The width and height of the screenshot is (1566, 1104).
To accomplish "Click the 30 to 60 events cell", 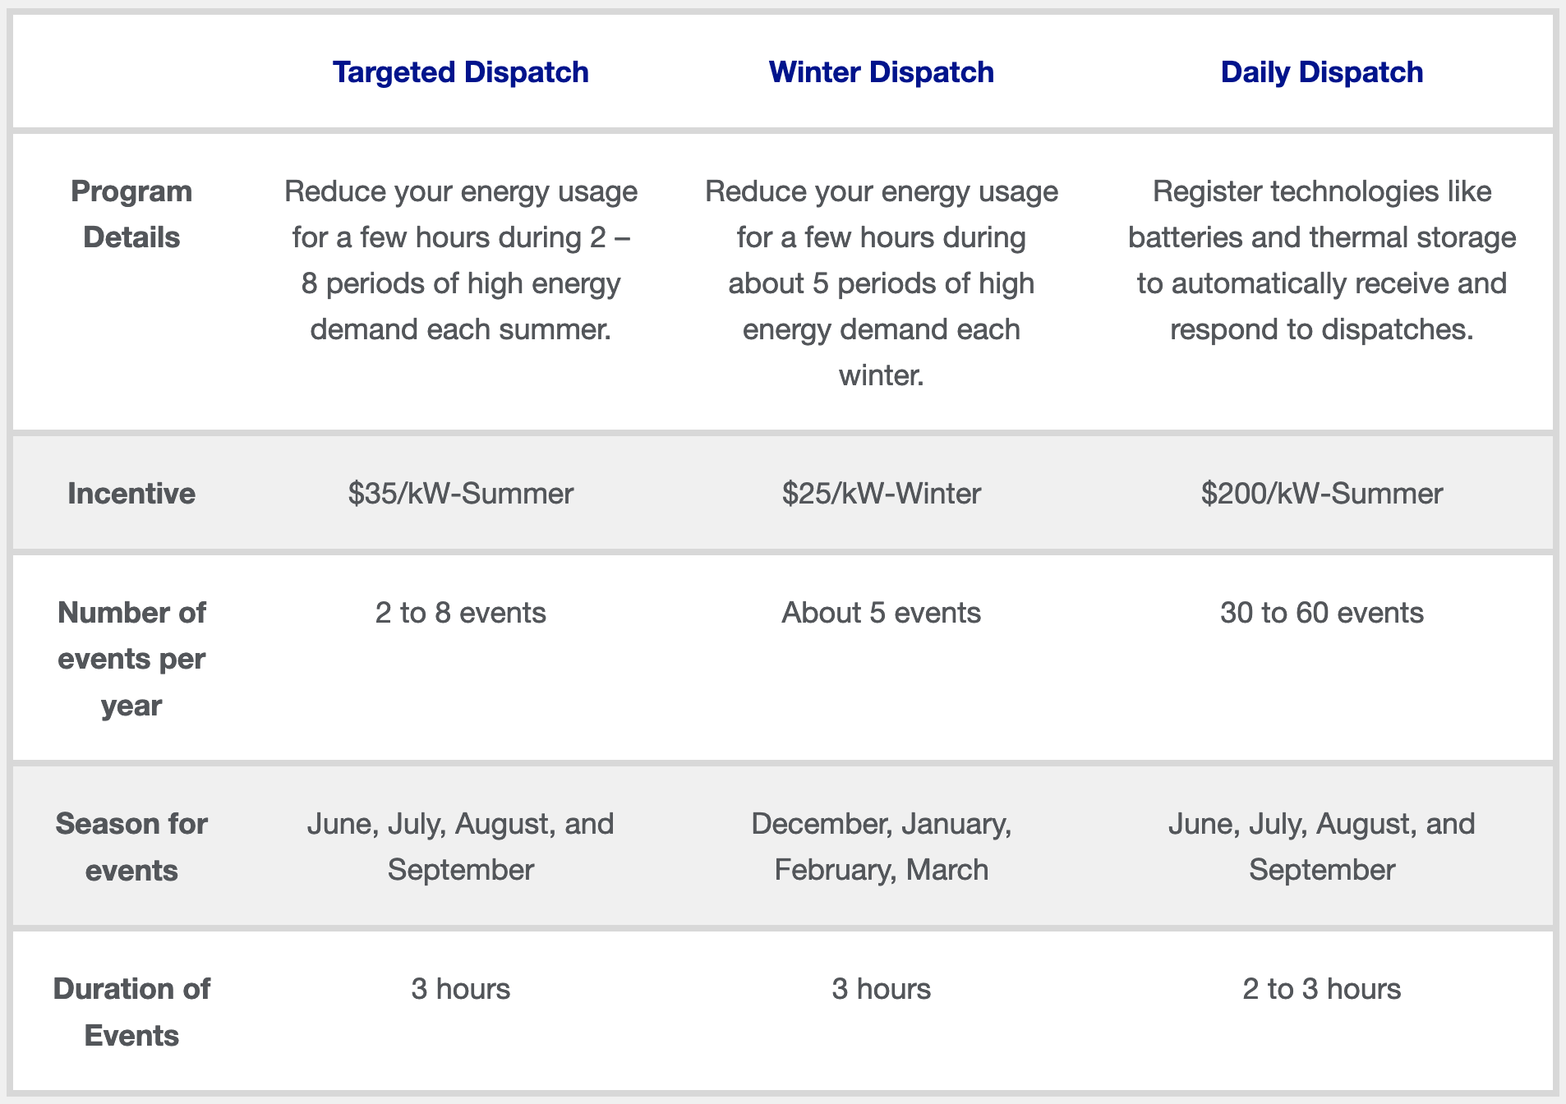I will (x=1321, y=613).
